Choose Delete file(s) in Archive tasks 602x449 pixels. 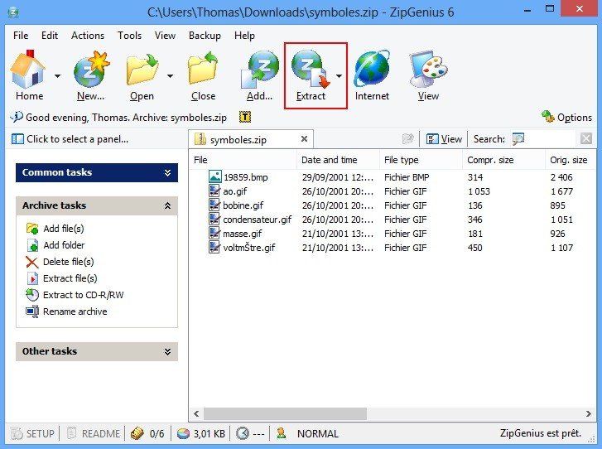(60, 262)
